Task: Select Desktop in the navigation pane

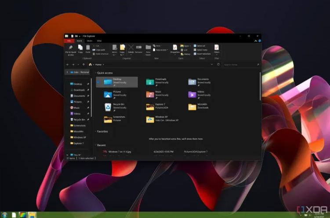Action: (x=78, y=84)
